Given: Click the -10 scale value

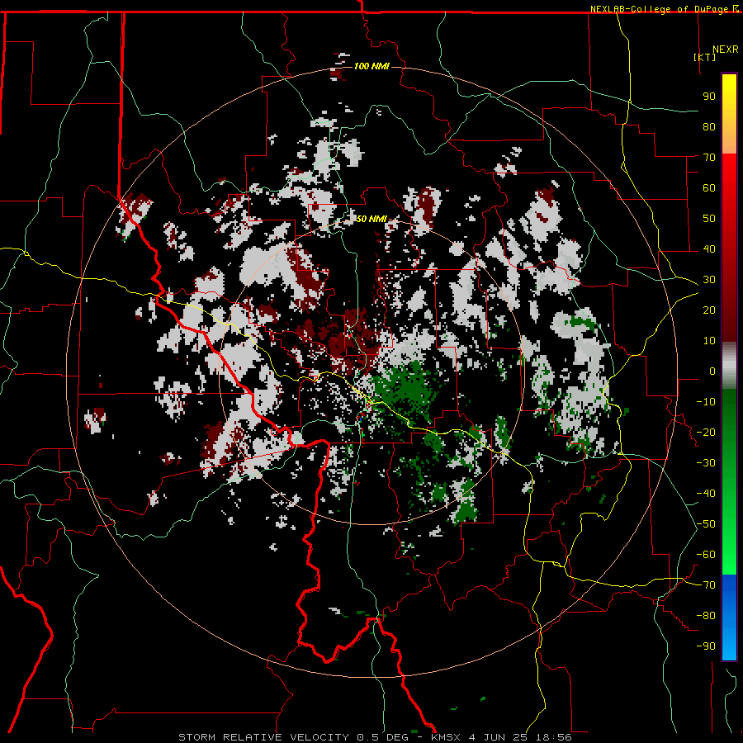Looking at the screenshot, I should click(706, 402).
